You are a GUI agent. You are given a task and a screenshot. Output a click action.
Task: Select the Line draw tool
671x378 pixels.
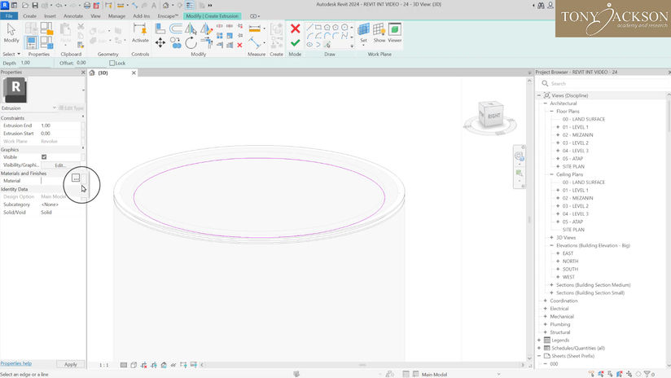tap(309, 28)
